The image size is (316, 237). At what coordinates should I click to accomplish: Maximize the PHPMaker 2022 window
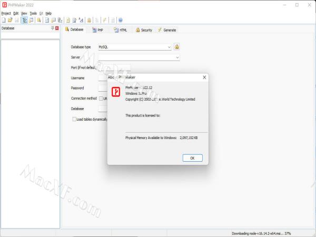(297, 5)
